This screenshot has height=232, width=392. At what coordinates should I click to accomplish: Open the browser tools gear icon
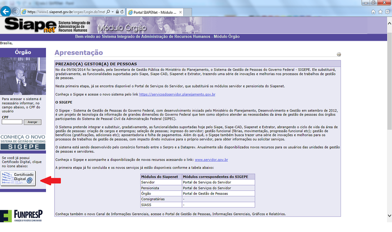pyautogui.click(x=387, y=11)
